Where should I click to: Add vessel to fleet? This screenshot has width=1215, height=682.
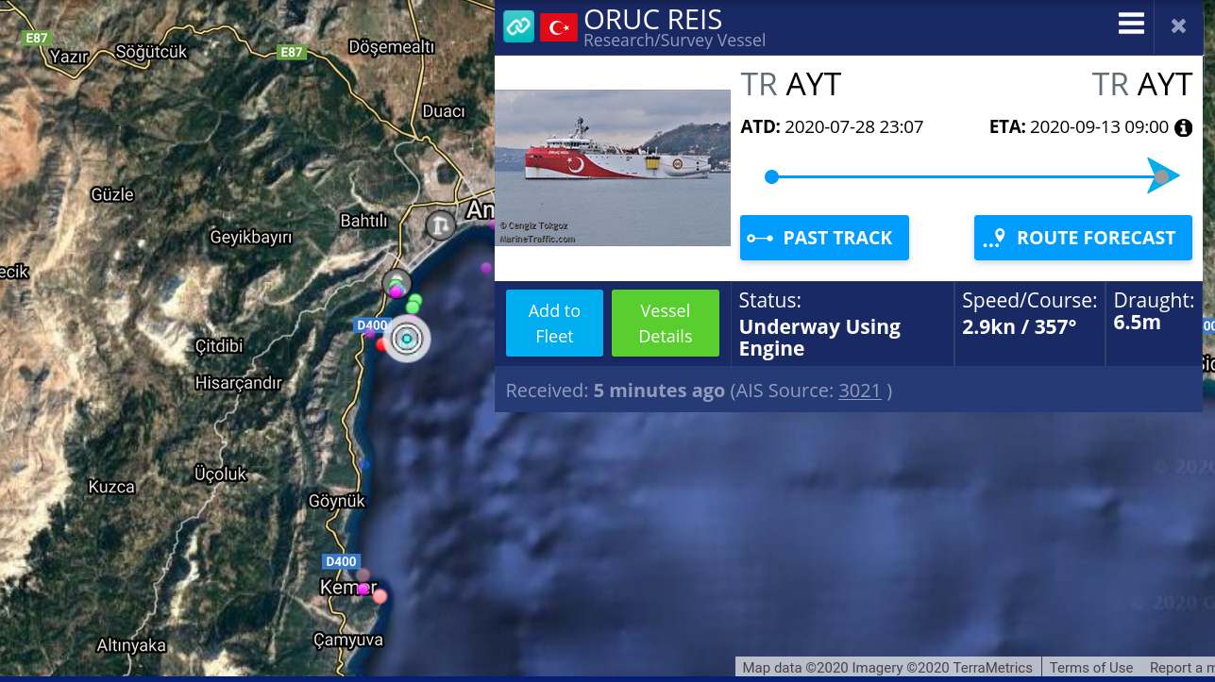pyautogui.click(x=554, y=324)
